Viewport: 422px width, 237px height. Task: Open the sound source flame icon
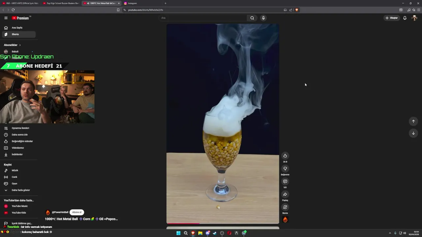click(285, 220)
